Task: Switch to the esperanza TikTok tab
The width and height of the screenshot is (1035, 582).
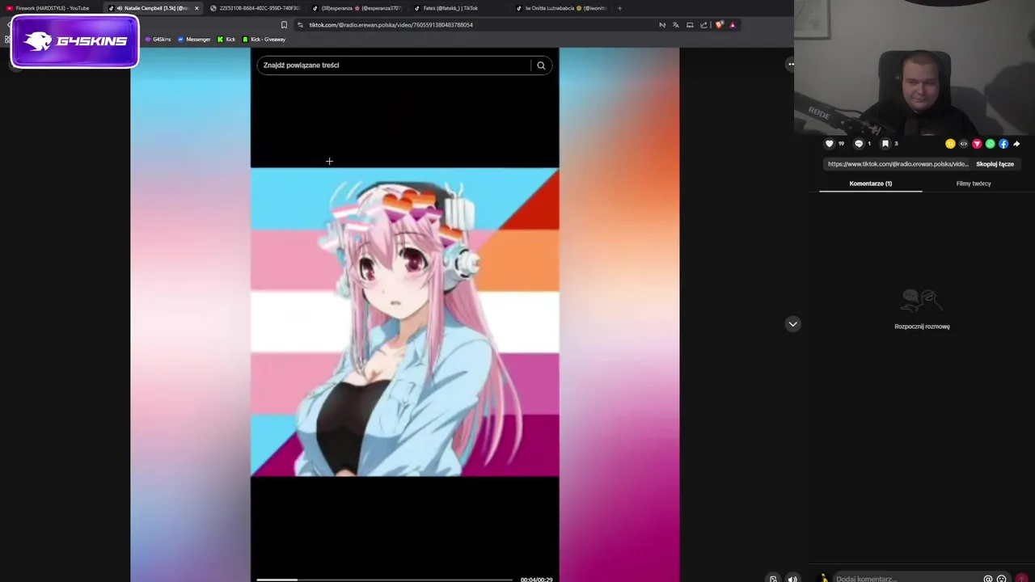Action: coord(357,8)
